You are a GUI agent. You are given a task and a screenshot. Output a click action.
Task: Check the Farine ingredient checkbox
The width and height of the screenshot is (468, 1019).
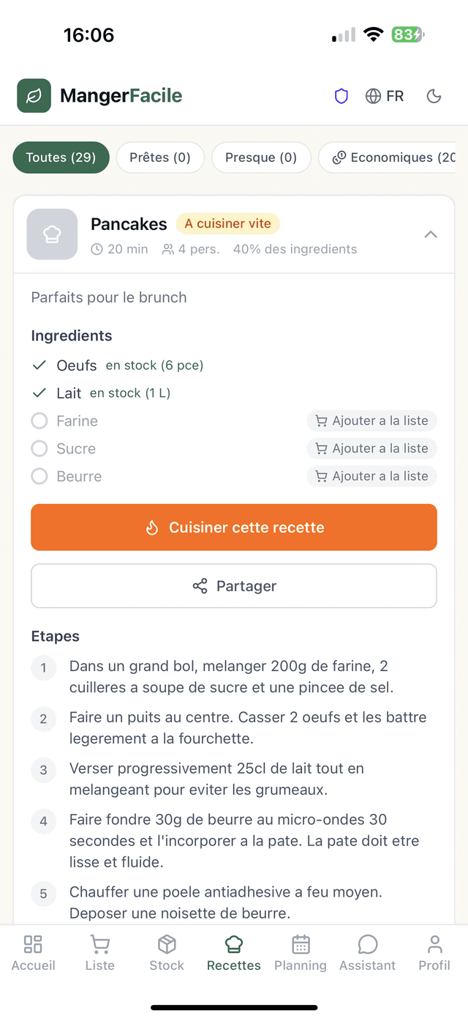pyautogui.click(x=39, y=420)
